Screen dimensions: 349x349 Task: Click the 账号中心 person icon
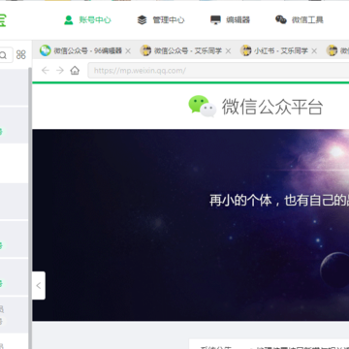(x=69, y=20)
